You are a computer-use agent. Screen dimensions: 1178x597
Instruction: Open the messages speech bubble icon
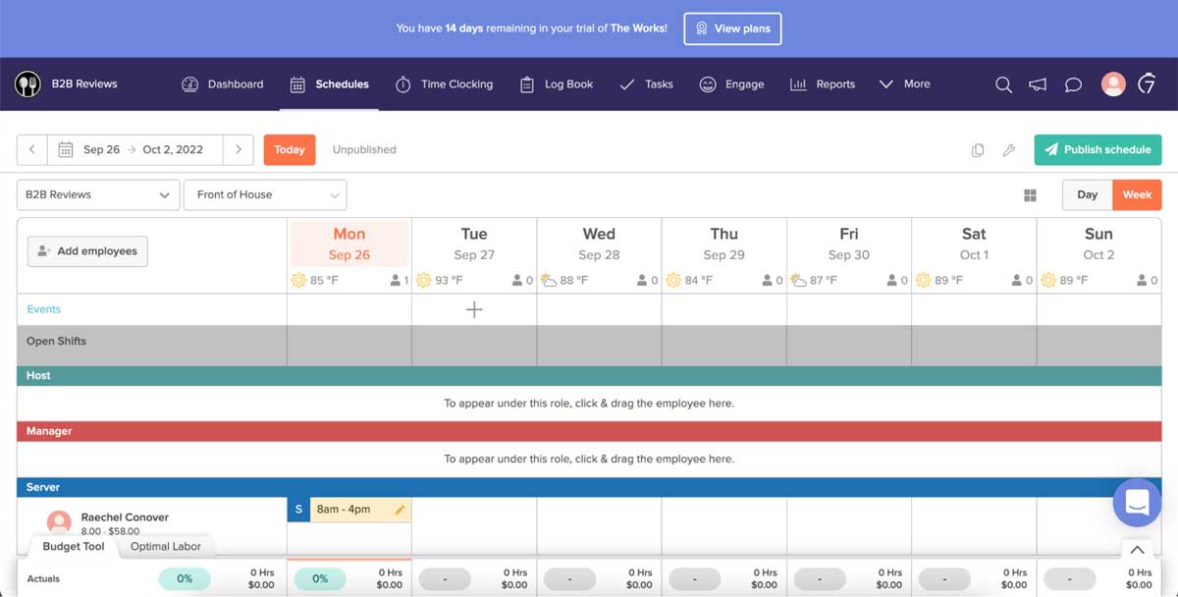[1073, 84]
